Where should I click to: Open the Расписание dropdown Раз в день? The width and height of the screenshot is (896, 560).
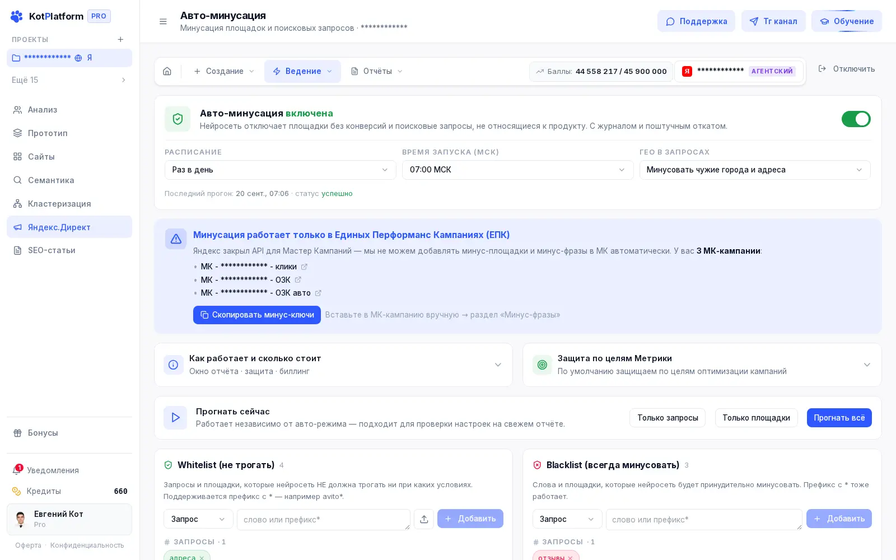coord(280,170)
